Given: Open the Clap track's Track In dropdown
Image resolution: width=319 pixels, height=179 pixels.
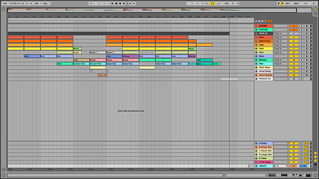Looking at the screenshot, I should 281,45.
